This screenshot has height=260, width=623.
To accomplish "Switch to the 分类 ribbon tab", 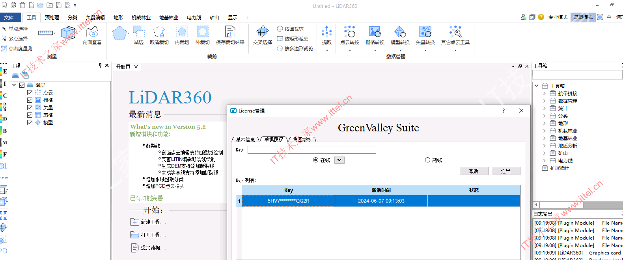I will [73, 17].
